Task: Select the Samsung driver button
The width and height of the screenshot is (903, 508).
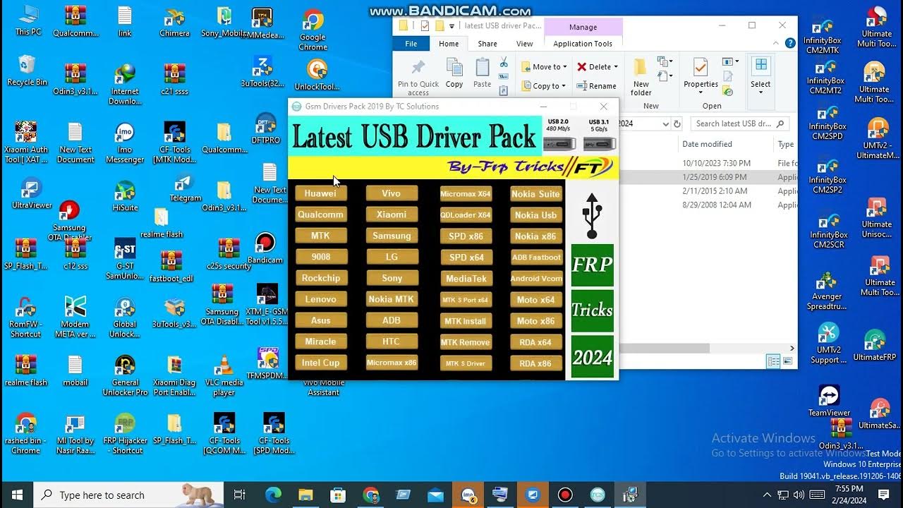Action: click(392, 236)
